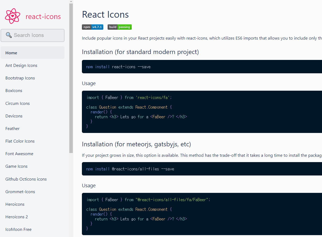This screenshot has width=322, height=237.
Task: Click the 'Include popular icons' description paragraph
Action: click(x=202, y=38)
